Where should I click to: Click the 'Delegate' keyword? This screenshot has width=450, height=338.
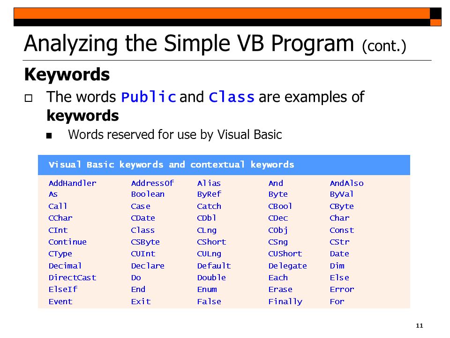pyautogui.click(x=287, y=266)
